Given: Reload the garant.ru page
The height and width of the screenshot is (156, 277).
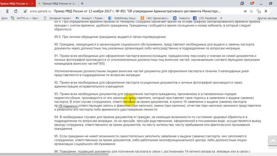Looking at the screenshot, I should coord(16,11).
